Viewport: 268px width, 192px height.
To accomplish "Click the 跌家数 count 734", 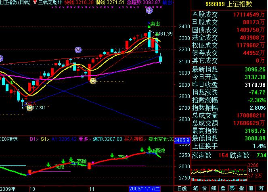I will point(262,156).
